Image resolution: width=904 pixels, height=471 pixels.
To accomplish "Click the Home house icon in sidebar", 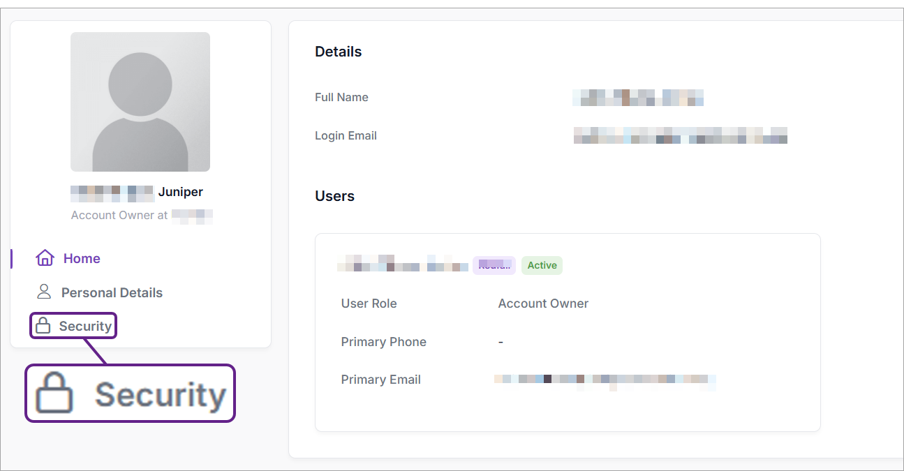I will coord(45,258).
